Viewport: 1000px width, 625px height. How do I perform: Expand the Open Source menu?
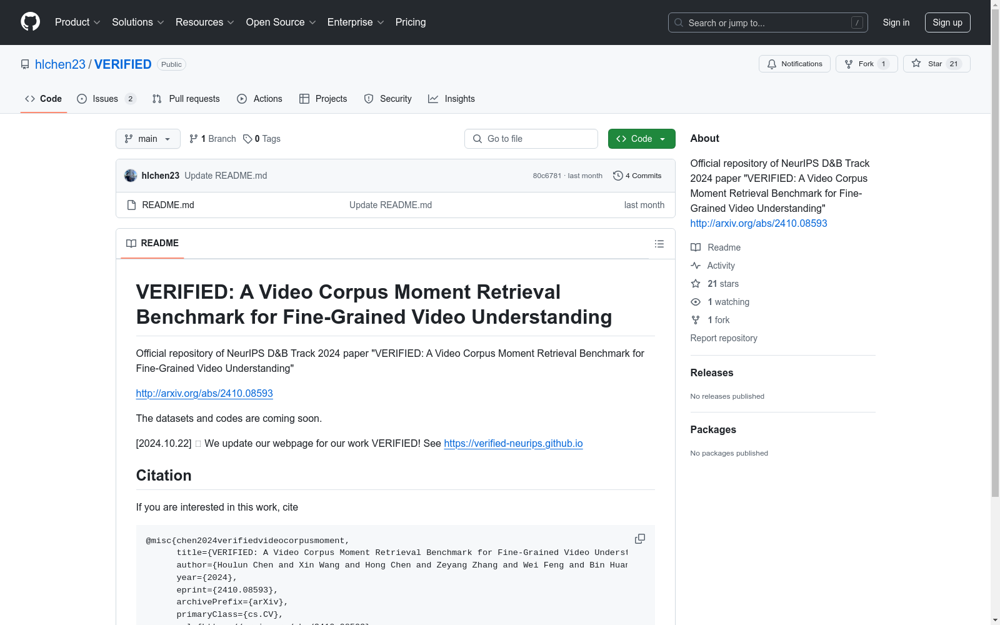tap(281, 22)
